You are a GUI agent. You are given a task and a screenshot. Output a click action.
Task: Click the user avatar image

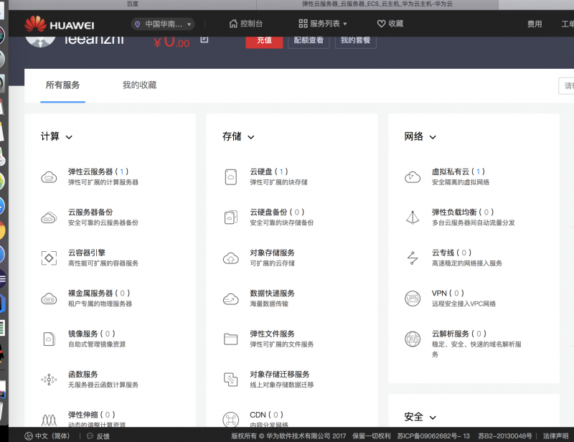pyautogui.click(x=40, y=42)
